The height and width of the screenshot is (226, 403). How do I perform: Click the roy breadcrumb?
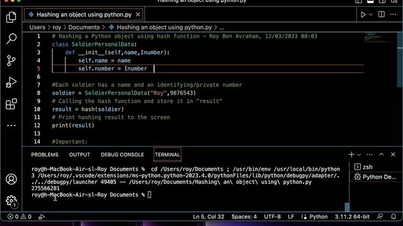pyautogui.click(x=57, y=27)
